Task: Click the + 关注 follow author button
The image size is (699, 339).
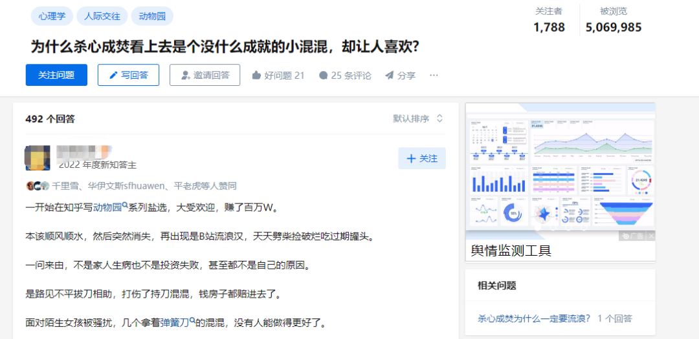Action: pos(422,158)
